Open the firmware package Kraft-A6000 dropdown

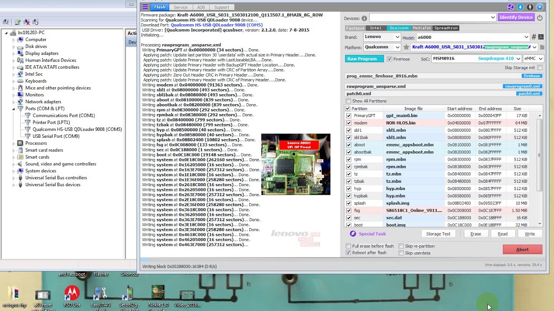coord(474,47)
